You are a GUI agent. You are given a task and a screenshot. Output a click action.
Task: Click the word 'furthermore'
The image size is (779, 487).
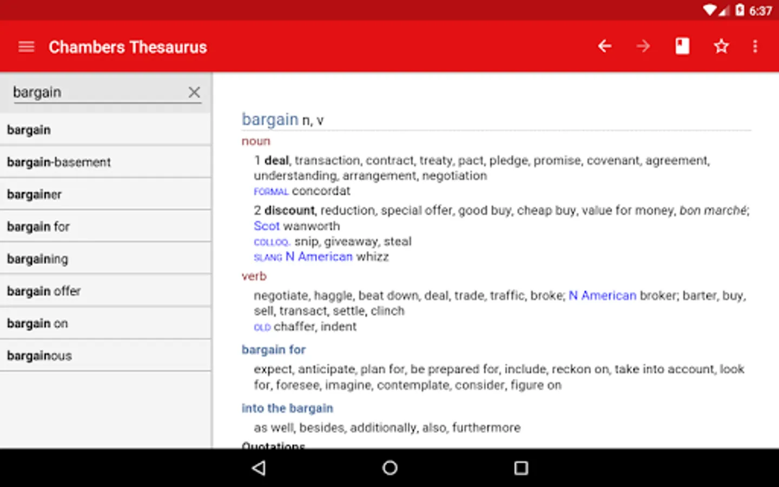click(486, 427)
